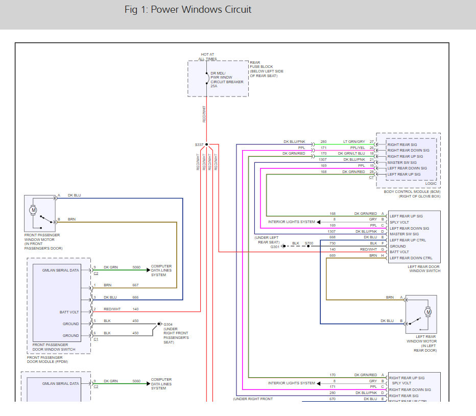Click circuit number '750' on the BLK wire

(332, 243)
